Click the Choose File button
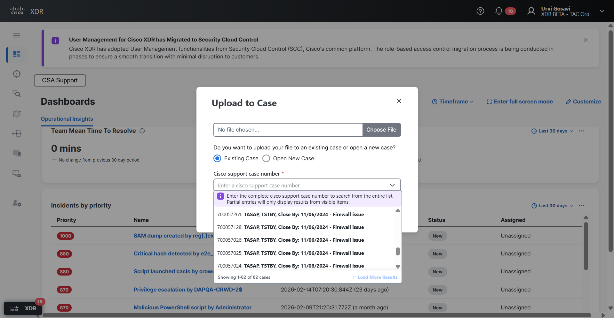Screen dimensions: 614x318 [381, 130]
